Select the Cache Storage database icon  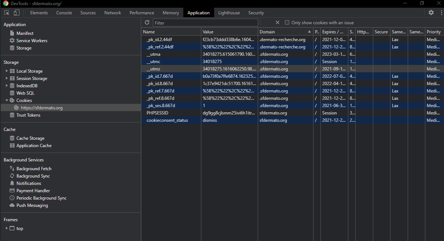point(12,138)
